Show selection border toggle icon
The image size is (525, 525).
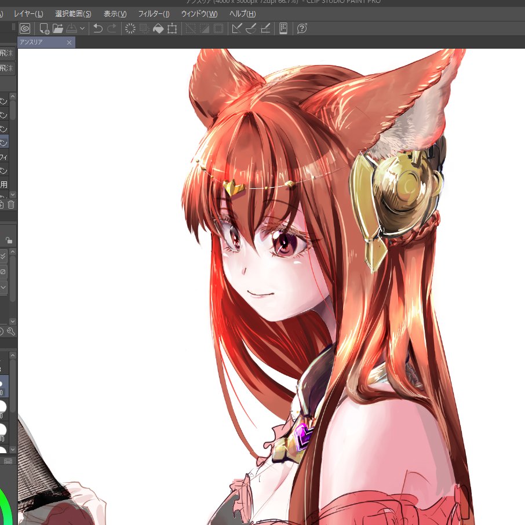click(x=218, y=28)
